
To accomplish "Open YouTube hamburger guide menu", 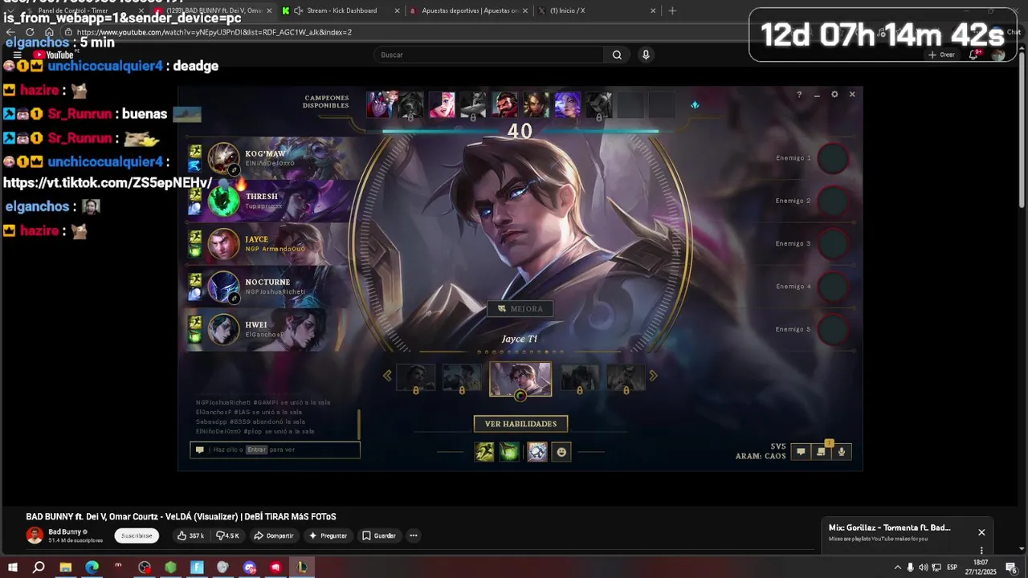I will pos(17,55).
